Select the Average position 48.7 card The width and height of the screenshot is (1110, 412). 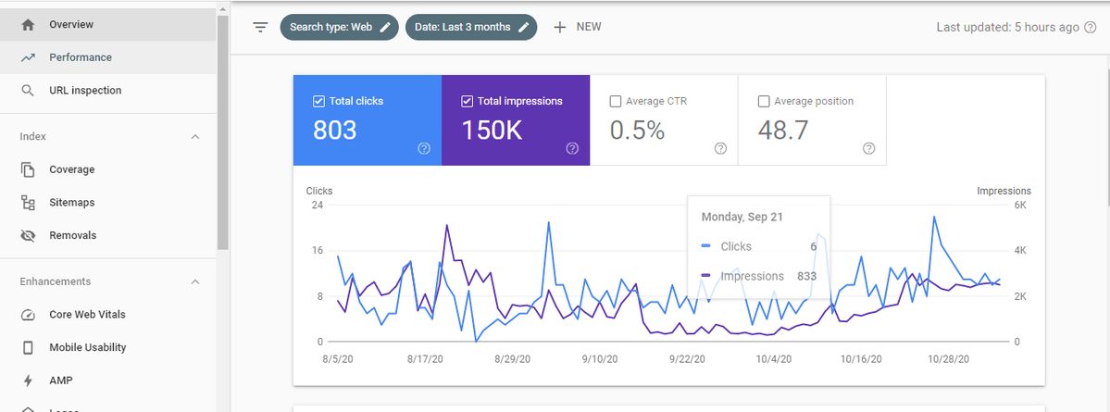coord(812,120)
